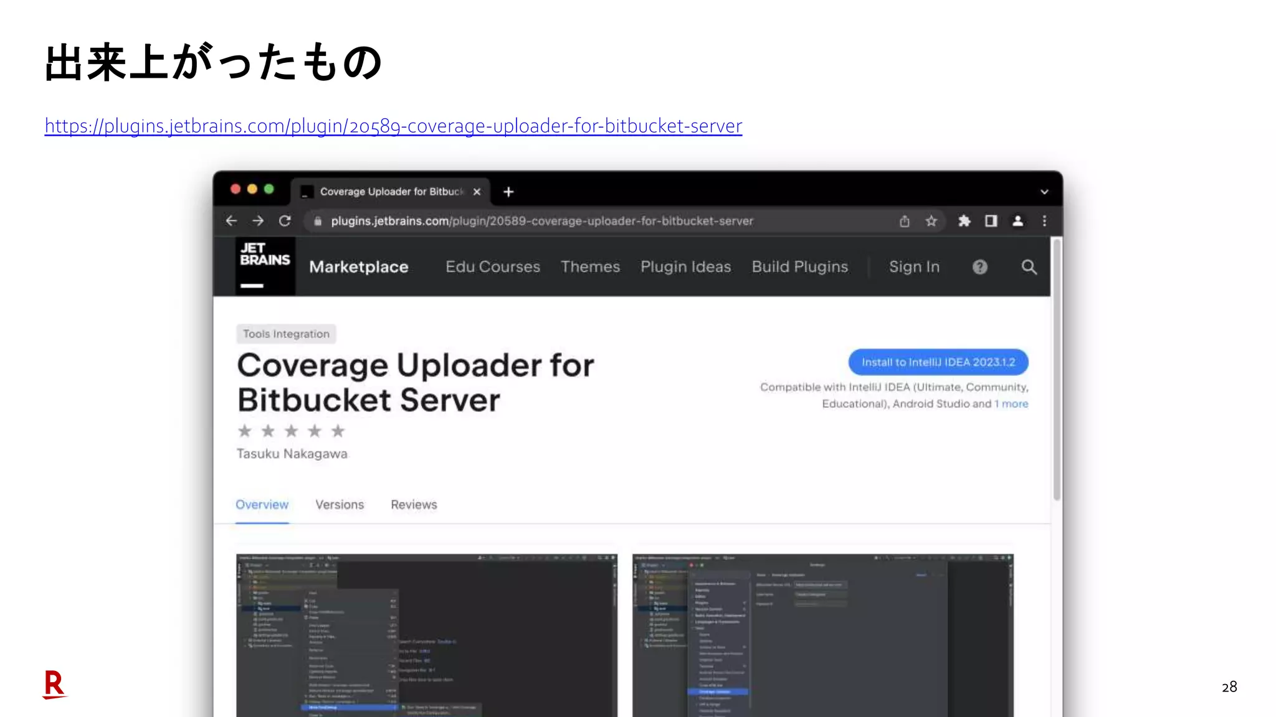Viewport: 1276px width, 717px height.
Task: Open the first plugin screenshot showing context menu
Action: tap(427, 635)
